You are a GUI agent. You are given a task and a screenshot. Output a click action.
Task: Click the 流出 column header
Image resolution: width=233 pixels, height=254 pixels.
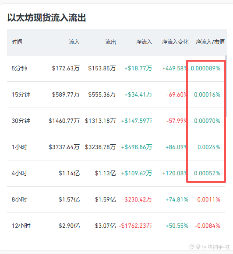point(110,42)
